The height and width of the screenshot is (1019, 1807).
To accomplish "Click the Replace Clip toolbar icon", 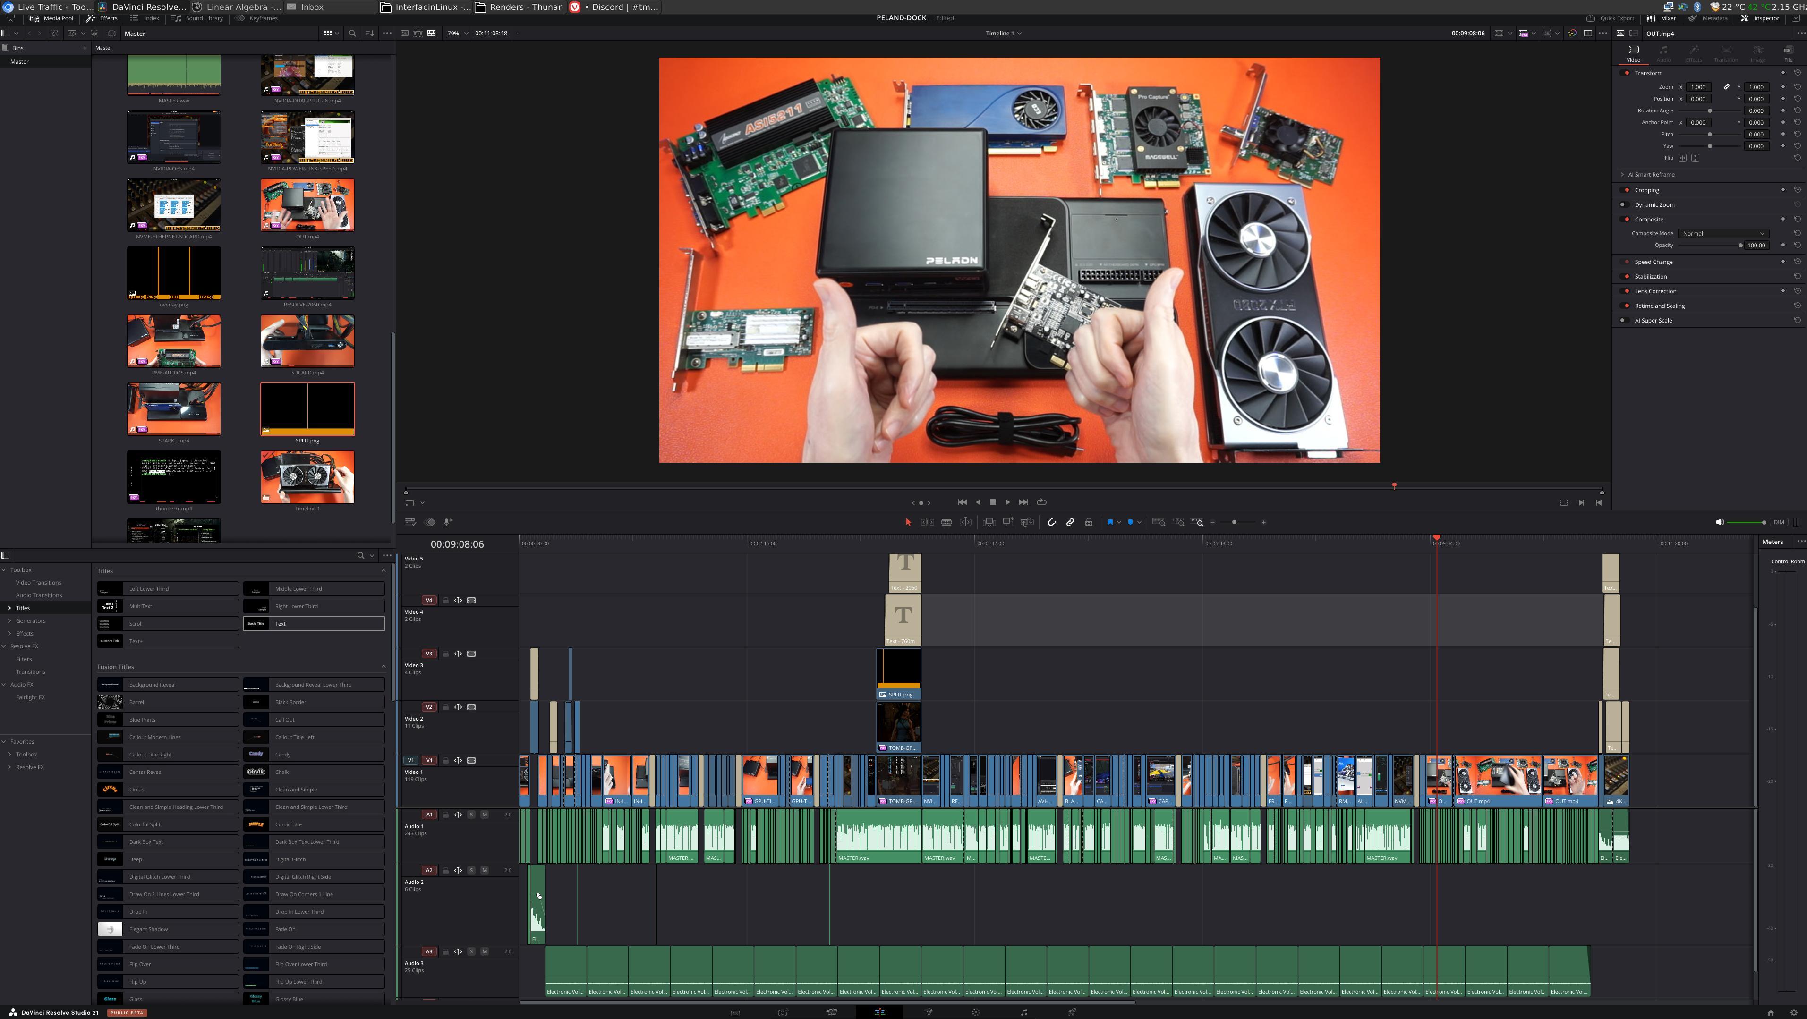I will pyautogui.click(x=1027, y=522).
